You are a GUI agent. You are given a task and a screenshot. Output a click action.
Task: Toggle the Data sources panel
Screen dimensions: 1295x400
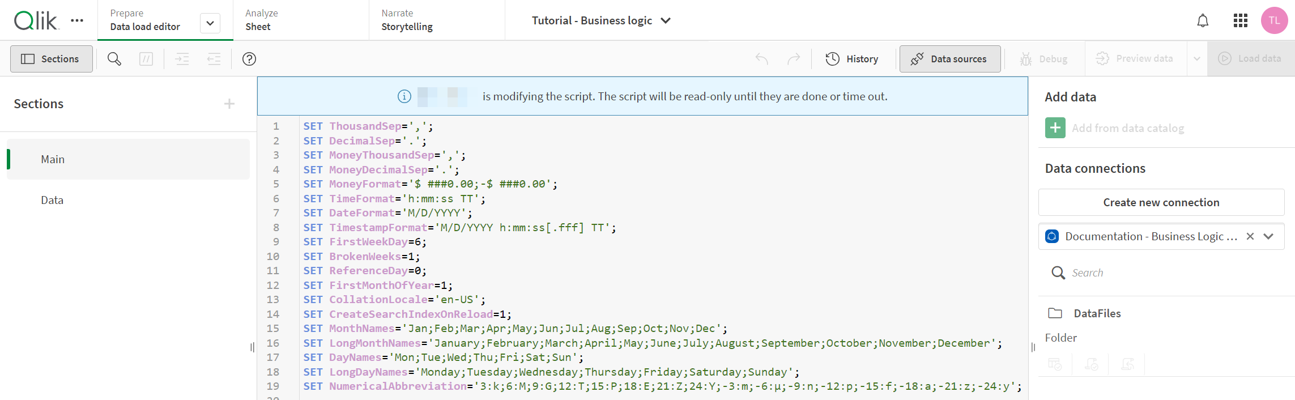tap(950, 59)
